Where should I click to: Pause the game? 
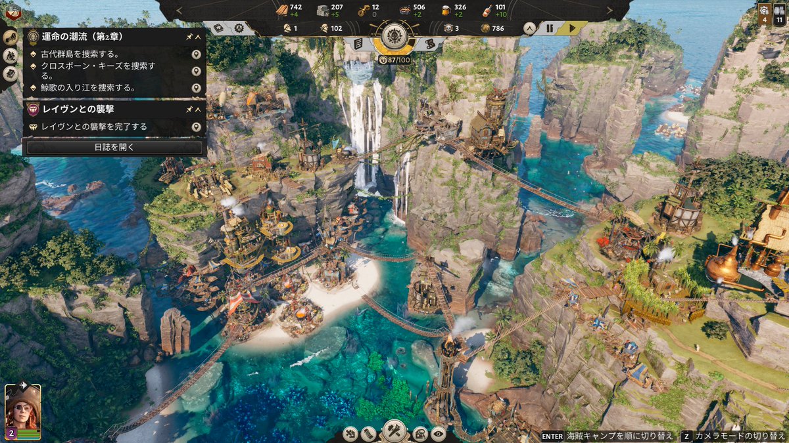click(550, 28)
